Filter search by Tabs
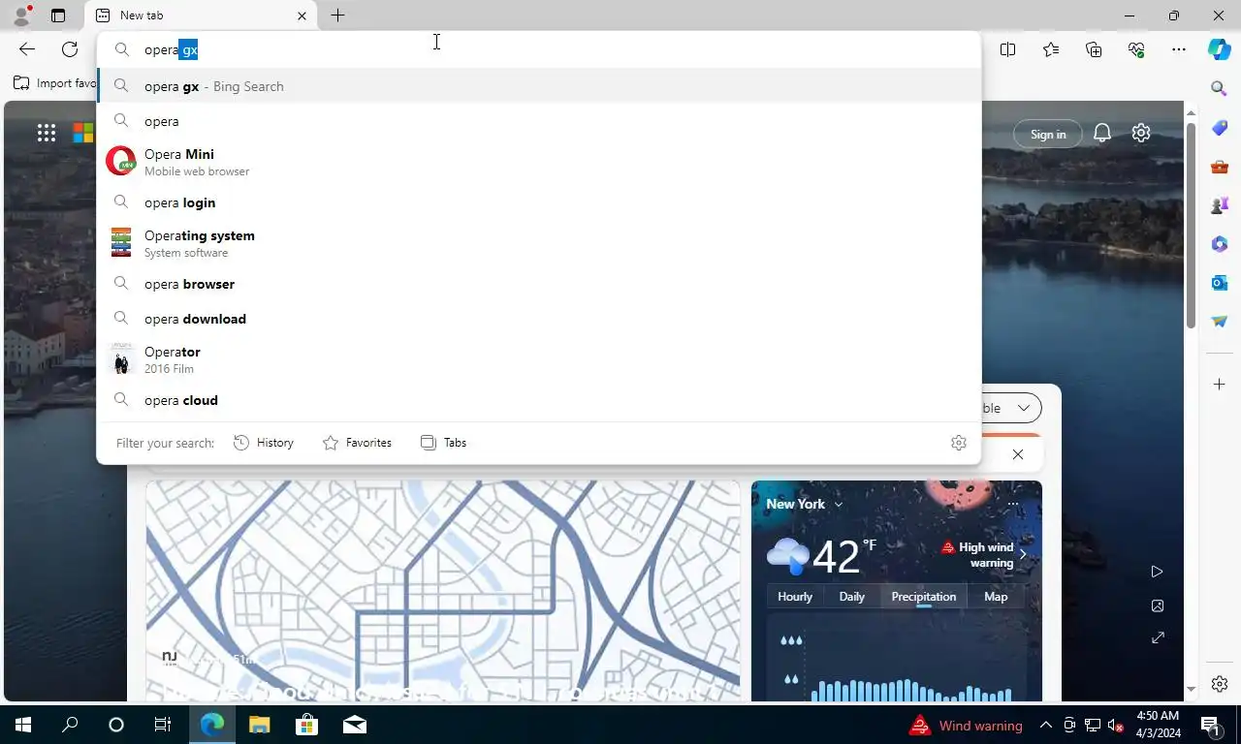The image size is (1241, 744). pos(443,443)
